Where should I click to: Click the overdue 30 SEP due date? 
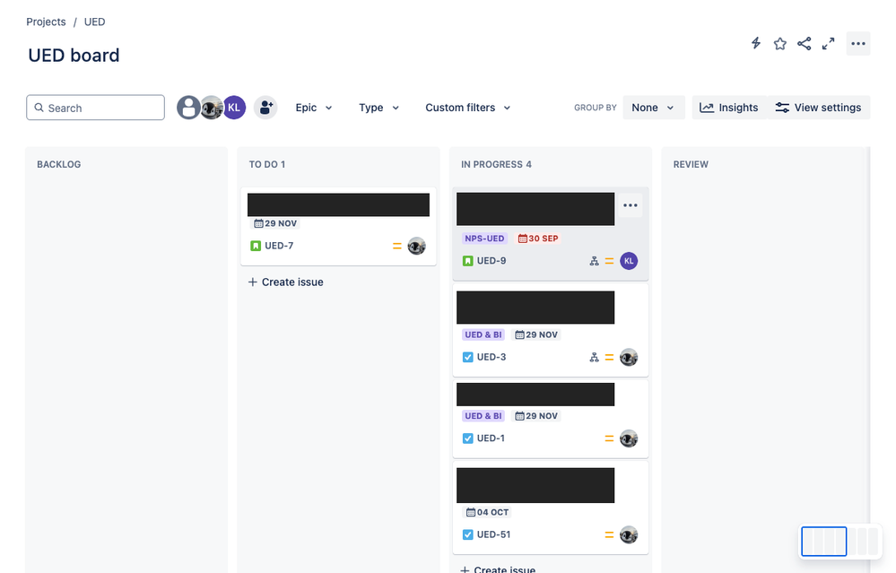pos(538,239)
